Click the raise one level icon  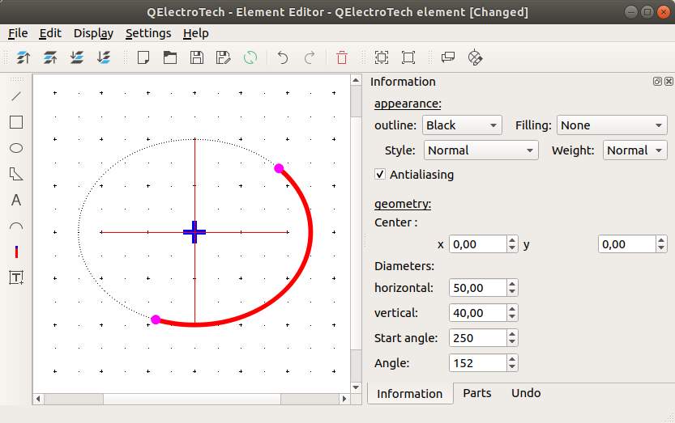click(x=50, y=57)
